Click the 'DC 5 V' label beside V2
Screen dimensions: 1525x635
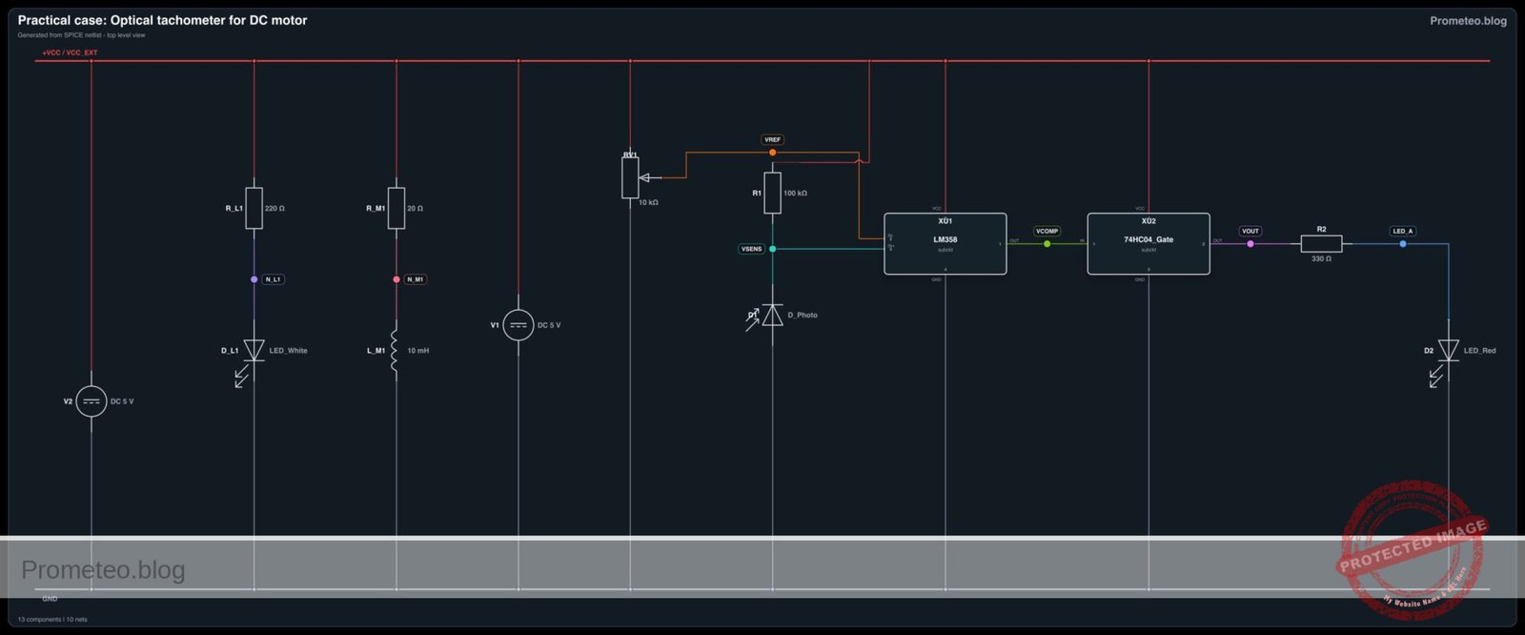coord(122,401)
